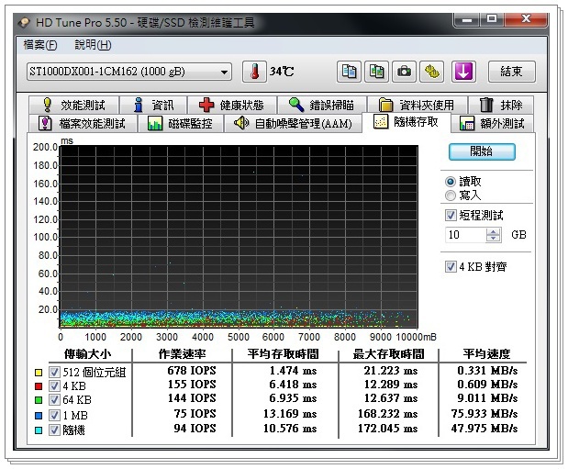The height and width of the screenshot is (469, 568).
Task: Open options with the wrench icon
Action: tap(432, 72)
